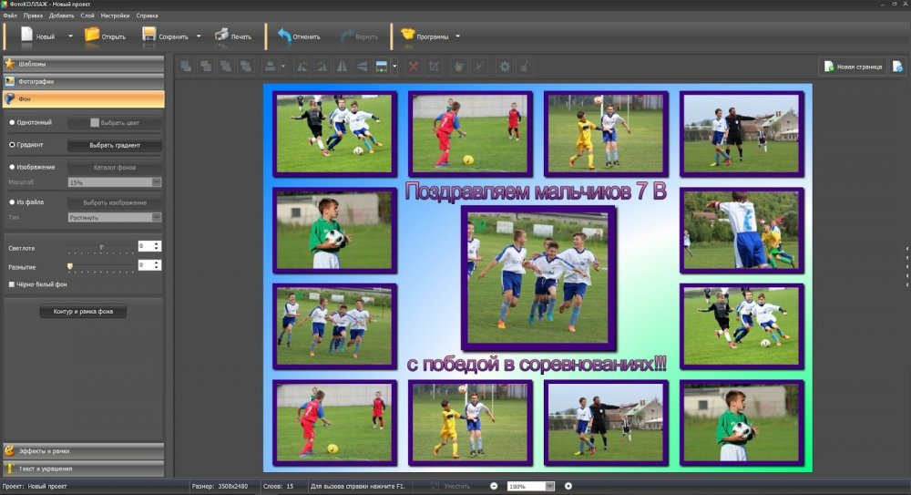
Task: Click the red delete icon in the canvas toolbar
Action: coord(413,67)
